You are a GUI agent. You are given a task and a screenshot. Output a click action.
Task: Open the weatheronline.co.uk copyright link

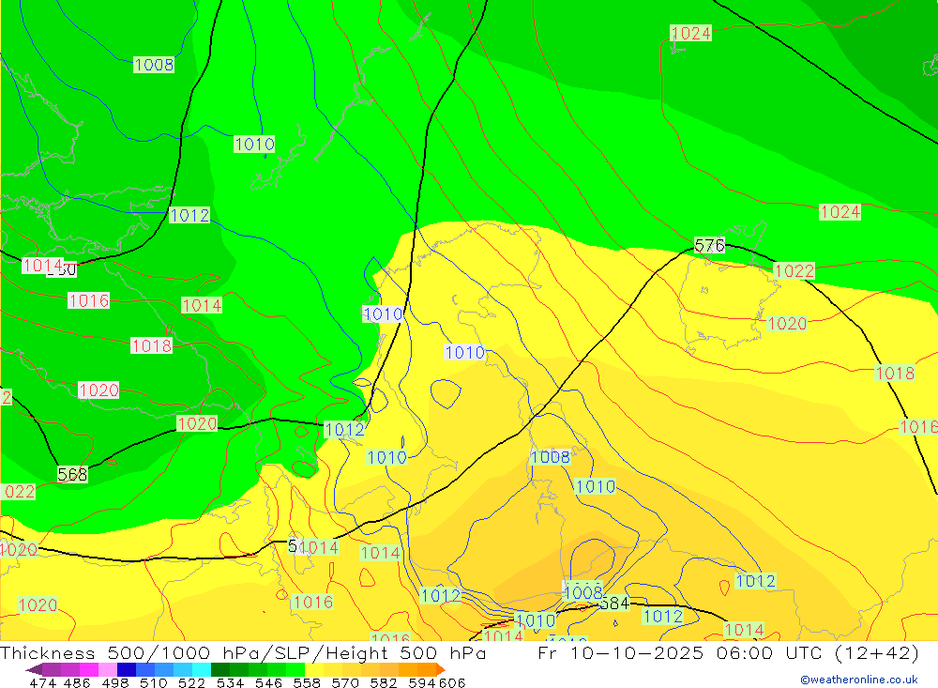pos(859,680)
